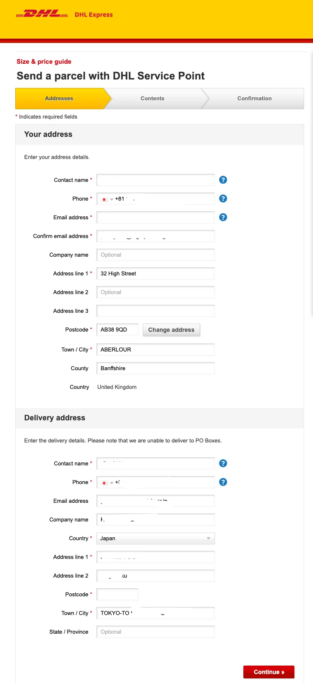
Task: Open delivery phone country flag selector
Action: (107, 482)
